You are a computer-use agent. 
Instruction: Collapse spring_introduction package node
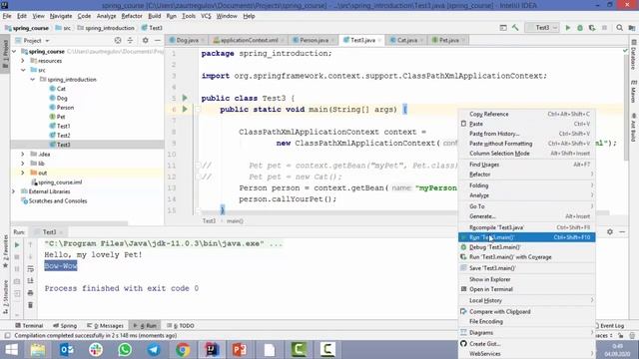click(33, 80)
